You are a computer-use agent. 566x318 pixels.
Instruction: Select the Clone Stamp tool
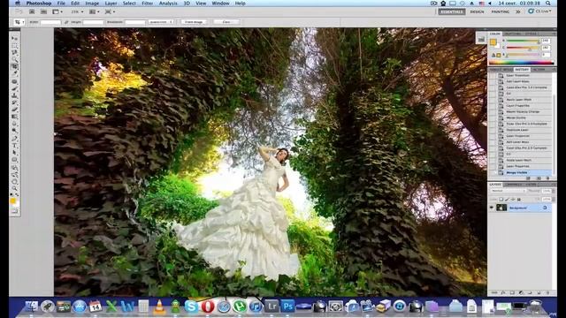14,95
